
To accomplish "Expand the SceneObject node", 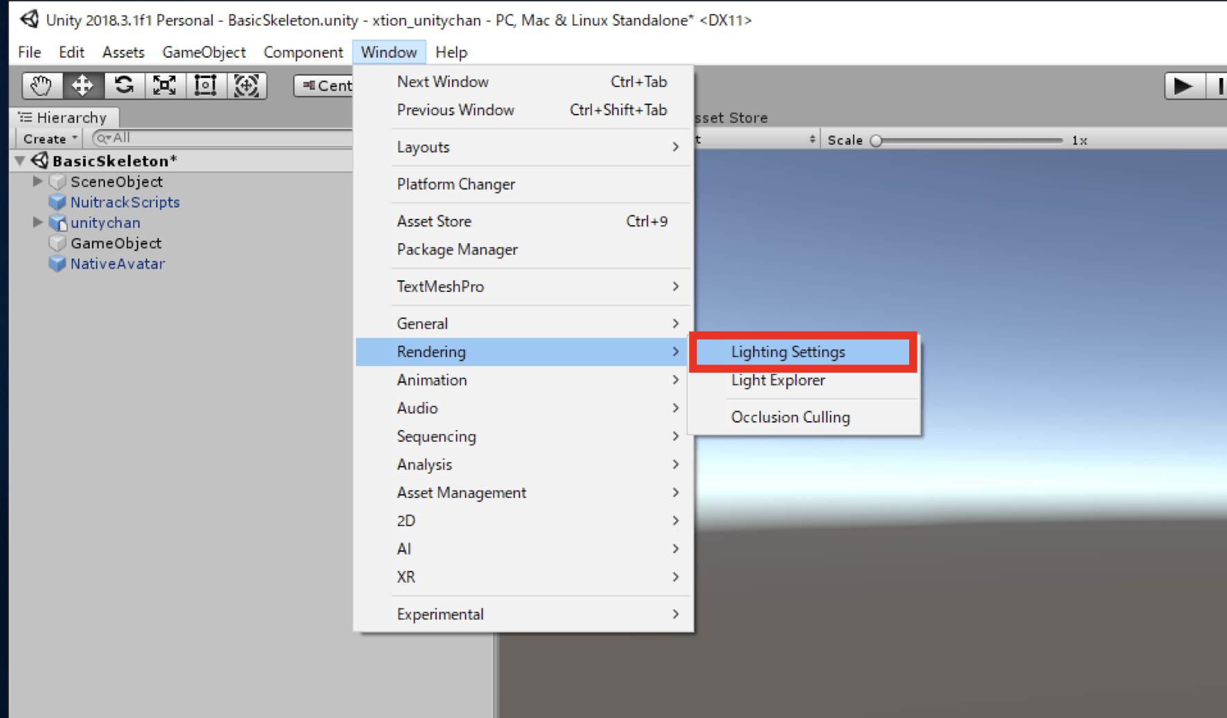I will [38, 182].
